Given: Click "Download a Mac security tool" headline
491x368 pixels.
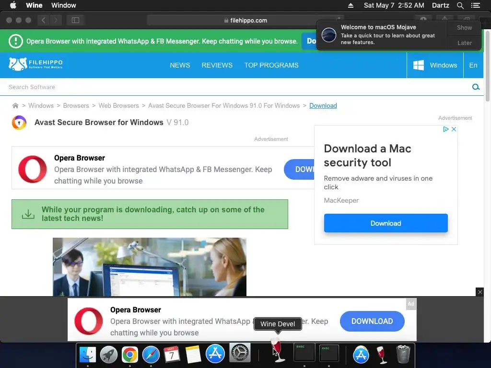Looking at the screenshot, I should tap(367, 156).
